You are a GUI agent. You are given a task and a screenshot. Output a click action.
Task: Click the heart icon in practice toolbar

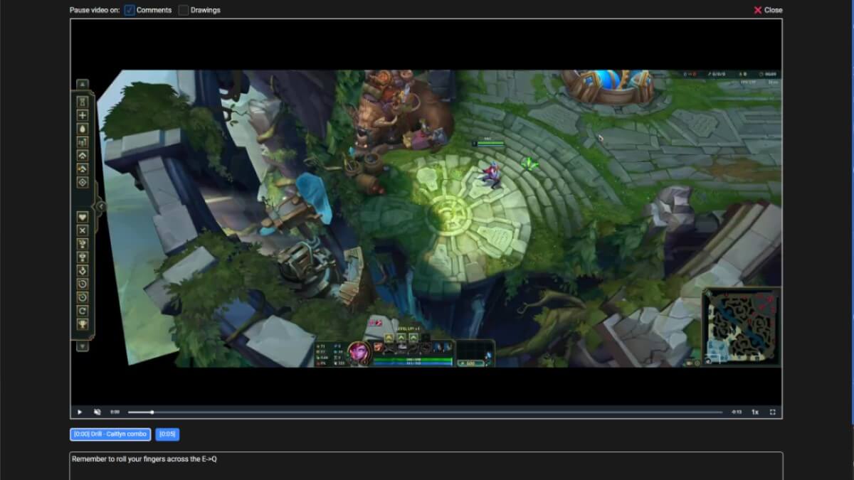point(83,217)
